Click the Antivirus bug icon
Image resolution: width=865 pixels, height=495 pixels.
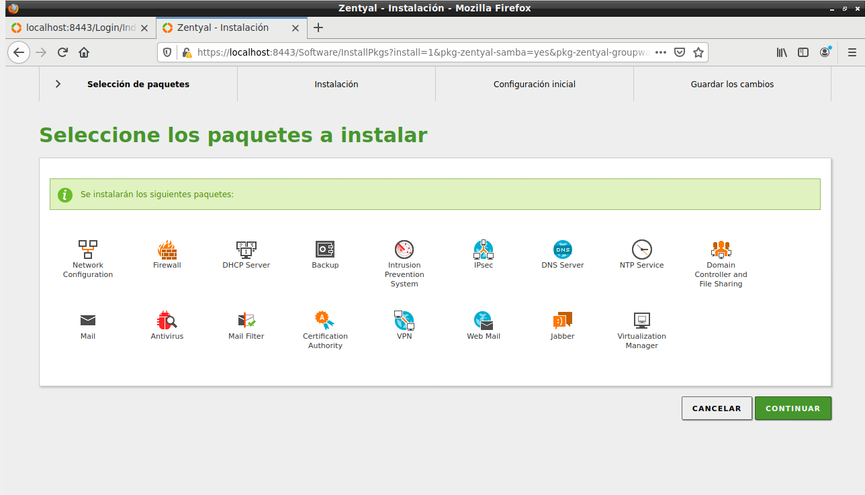click(167, 321)
